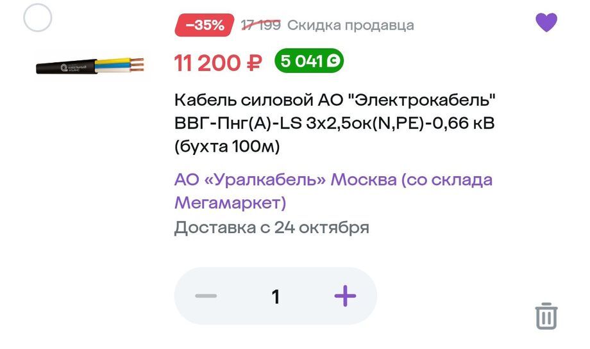
Task: Click the current price 11 200 ₽
Action: click(218, 63)
